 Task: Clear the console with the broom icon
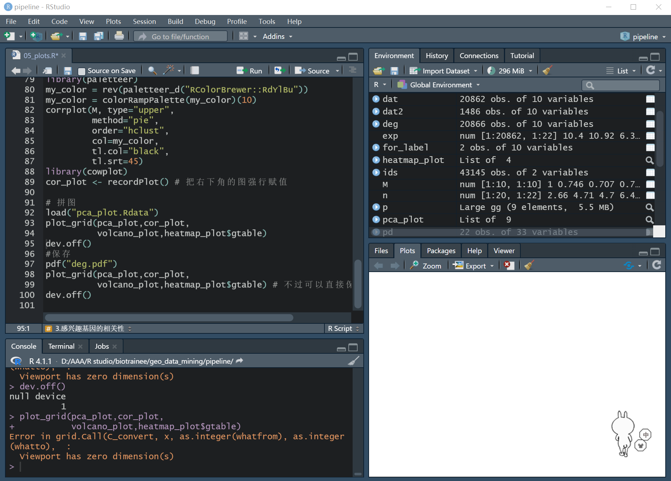[353, 360]
